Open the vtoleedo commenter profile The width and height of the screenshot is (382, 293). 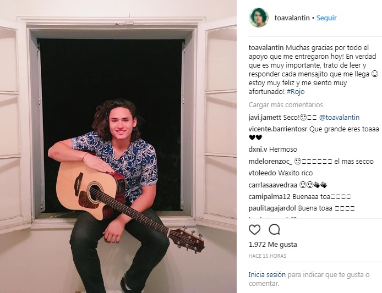coord(262,173)
